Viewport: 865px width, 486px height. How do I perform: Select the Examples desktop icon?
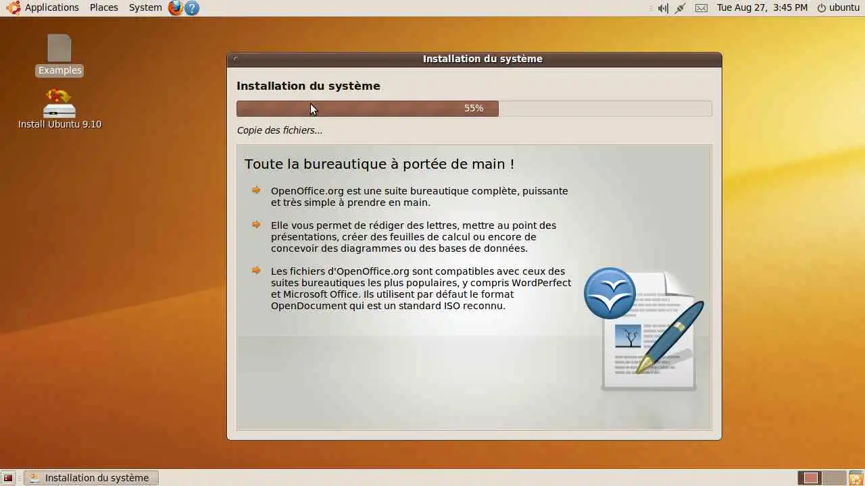pyautogui.click(x=59, y=55)
